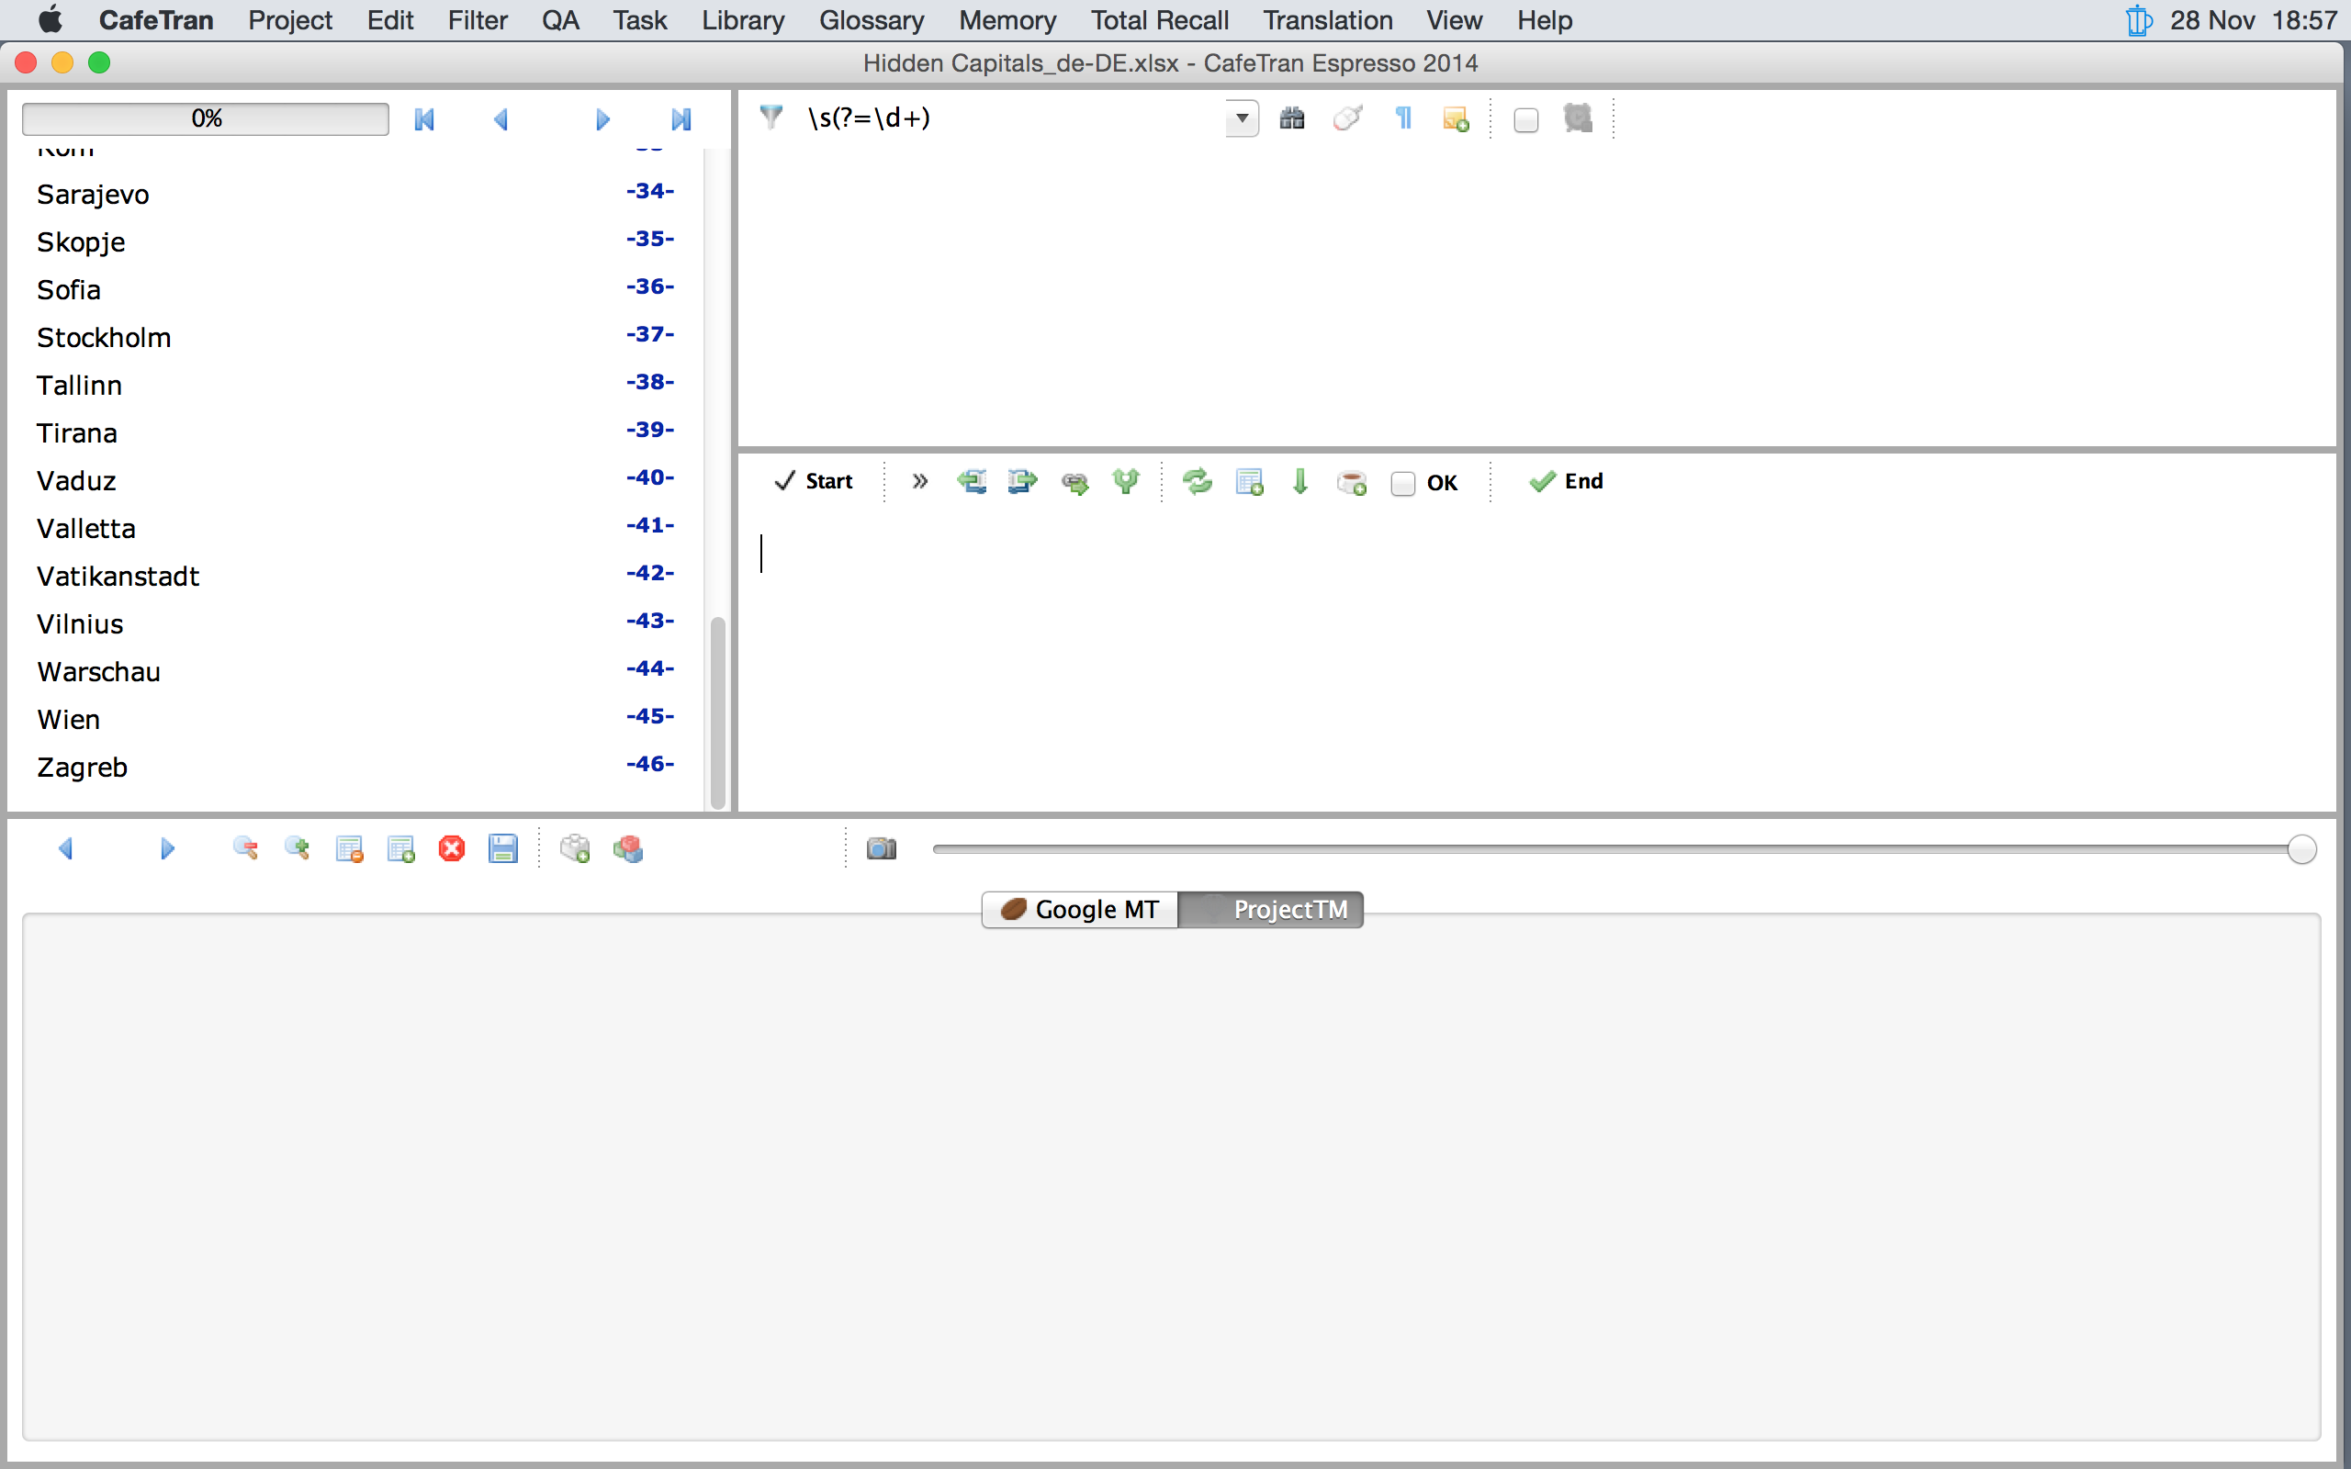Expand the search field history dropdown
2351x1469 pixels.
coord(1241,118)
